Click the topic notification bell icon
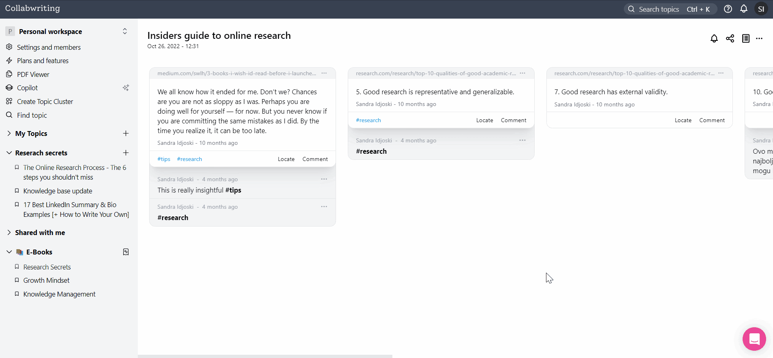773x358 pixels. 714,38
